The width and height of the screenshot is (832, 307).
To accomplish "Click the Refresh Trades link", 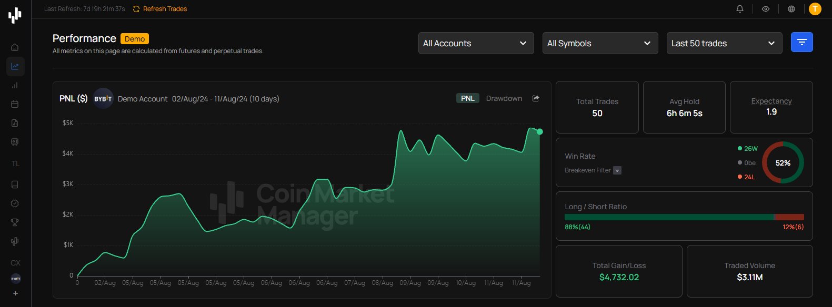I will 160,9.
